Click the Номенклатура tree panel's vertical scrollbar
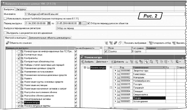 pos(110,87)
